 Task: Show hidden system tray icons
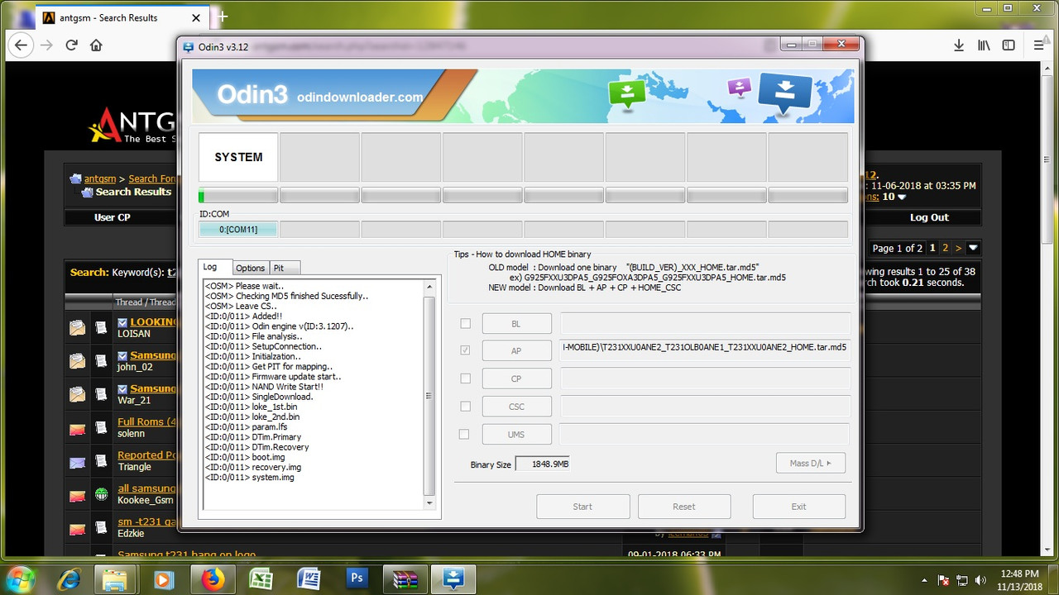924,579
